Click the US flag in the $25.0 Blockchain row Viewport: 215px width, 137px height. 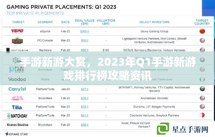click(x=202, y=98)
